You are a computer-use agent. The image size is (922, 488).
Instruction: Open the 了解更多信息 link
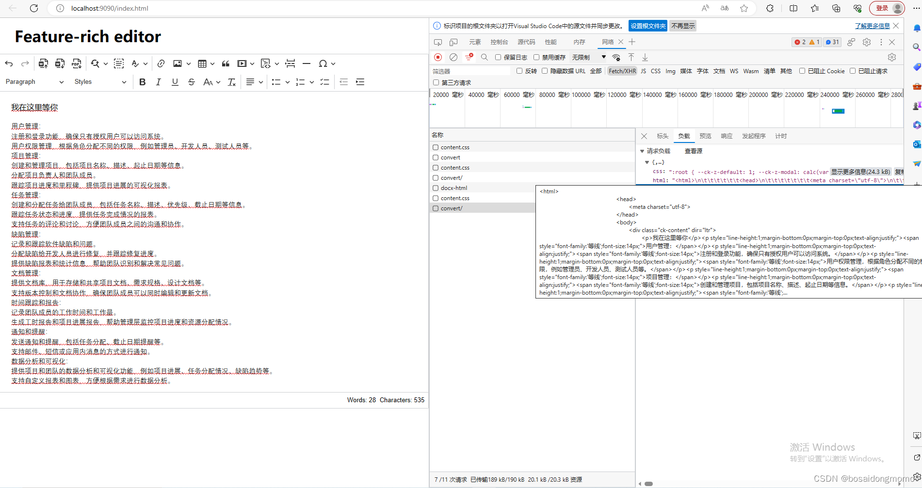tap(873, 26)
